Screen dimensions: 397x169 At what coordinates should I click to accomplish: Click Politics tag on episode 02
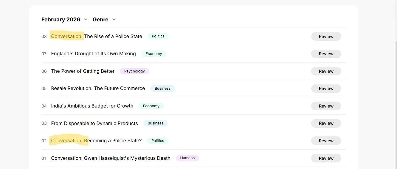158,141
